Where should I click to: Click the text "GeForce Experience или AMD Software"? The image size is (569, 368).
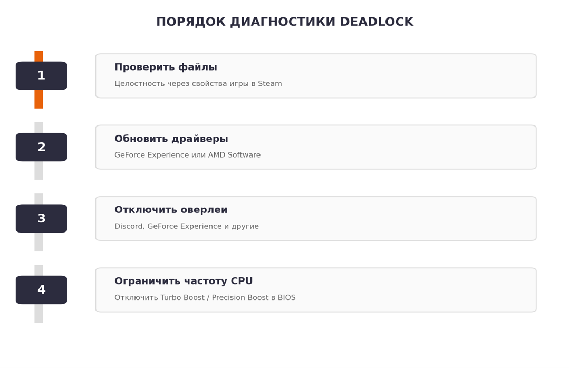pyautogui.click(x=187, y=155)
